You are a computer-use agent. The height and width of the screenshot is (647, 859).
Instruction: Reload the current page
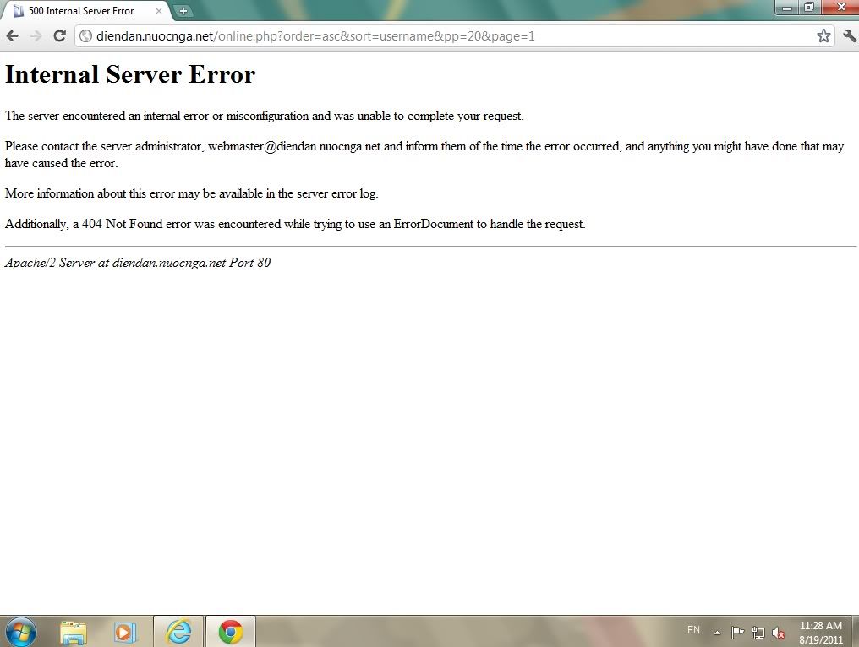[x=59, y=35]
